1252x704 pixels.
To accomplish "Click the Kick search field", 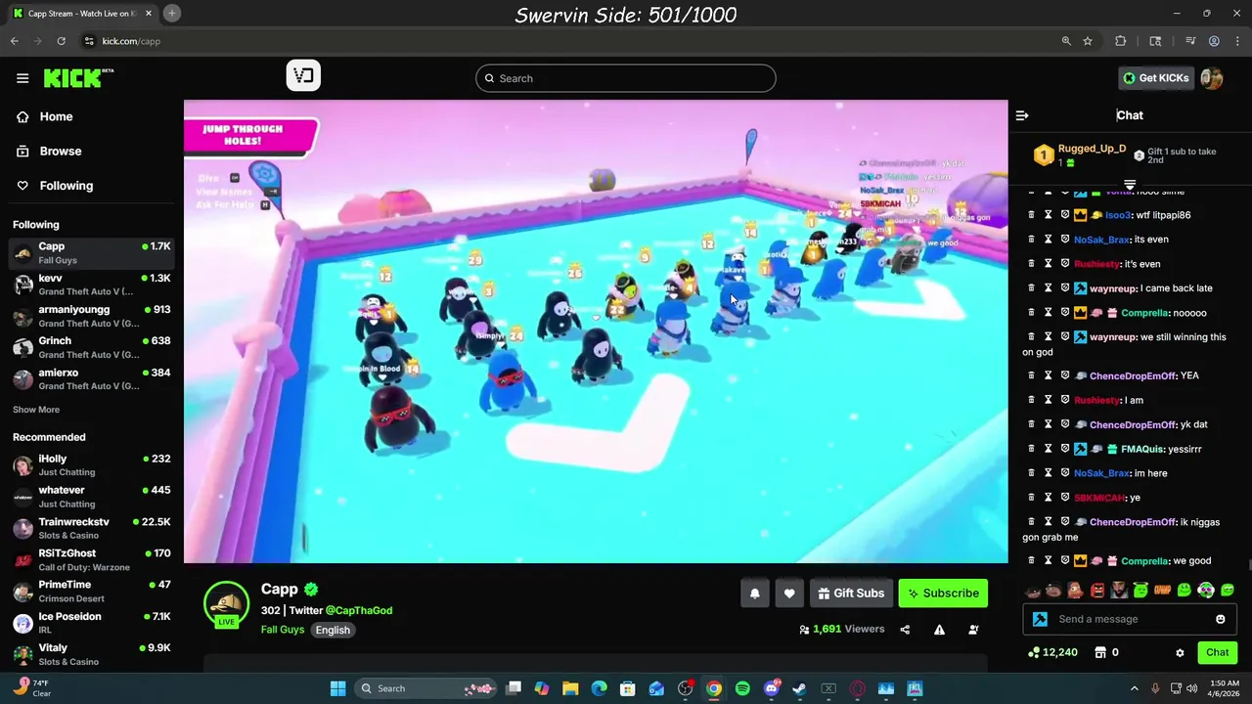I will pos(626,78).
